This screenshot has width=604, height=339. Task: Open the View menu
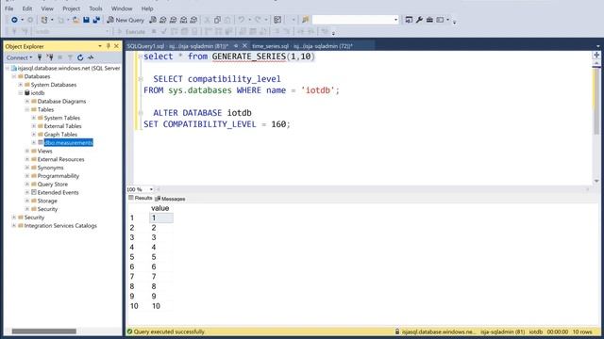coord(47,8)
